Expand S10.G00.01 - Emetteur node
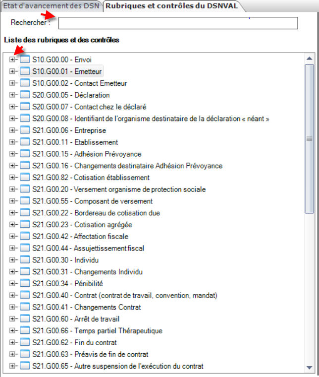The image size is (319, 377). coord(12,71)
